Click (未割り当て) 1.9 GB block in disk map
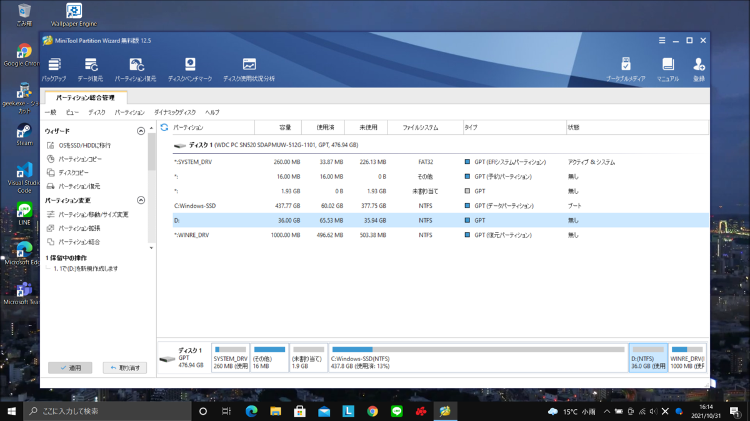Screen dimensions: 750x421 (309, 357)
